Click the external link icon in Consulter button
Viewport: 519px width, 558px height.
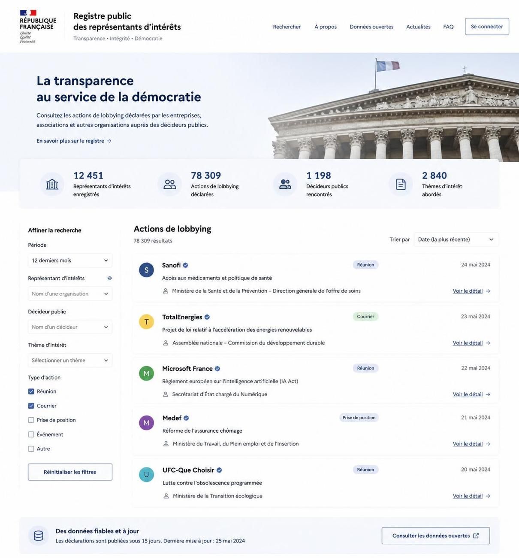coord(476,536)
